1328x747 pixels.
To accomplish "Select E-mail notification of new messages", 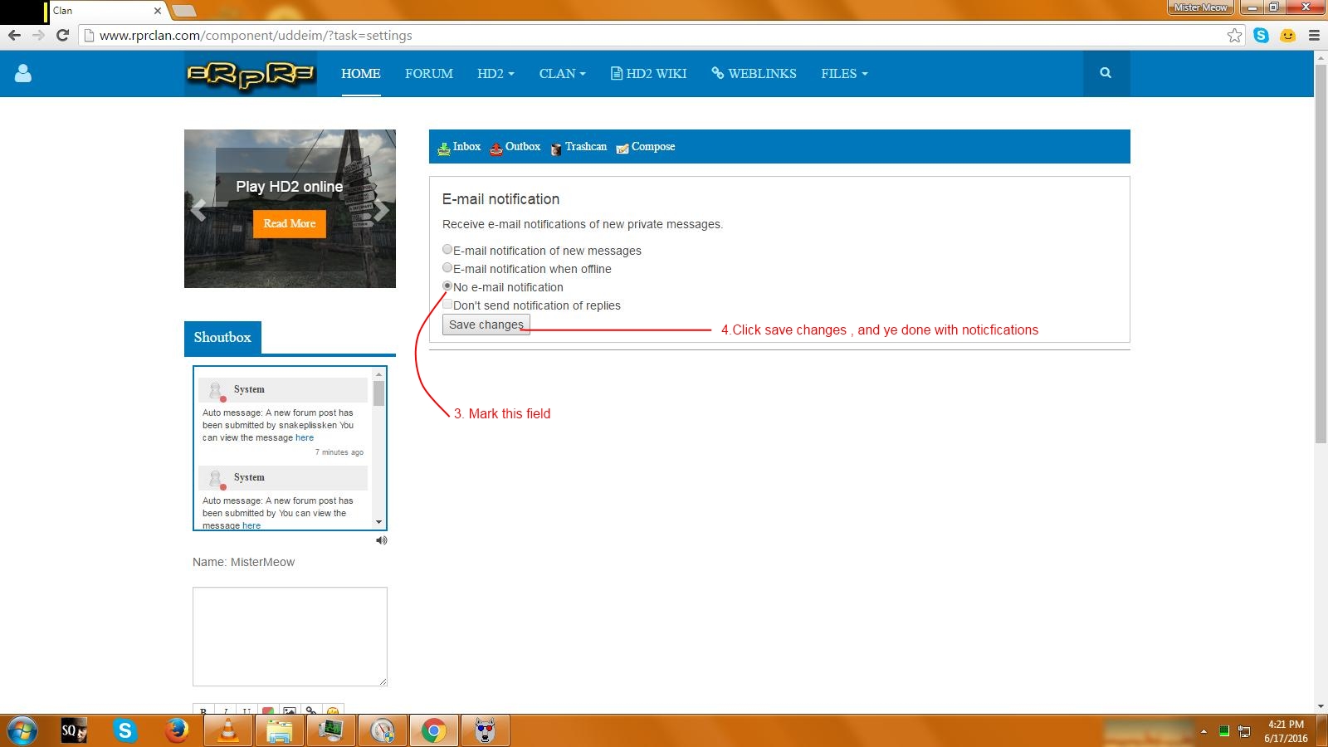I will [x=447, y=250].
